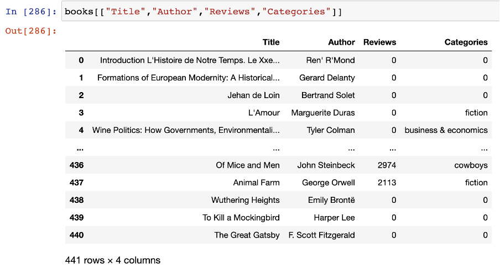Click author John Steinbeck
The image size is (500, 269).
(x=326, y=165)
